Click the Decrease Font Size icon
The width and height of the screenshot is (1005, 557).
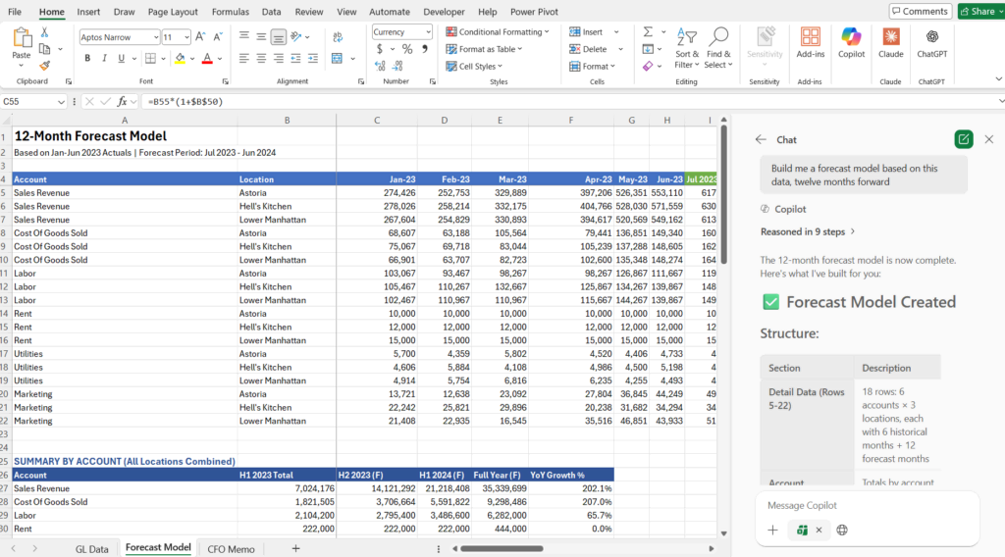point(218,37)
